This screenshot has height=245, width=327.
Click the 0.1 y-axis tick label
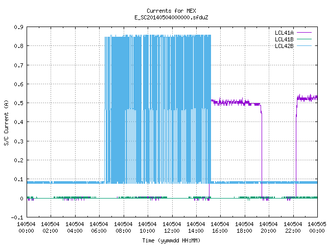18,179
